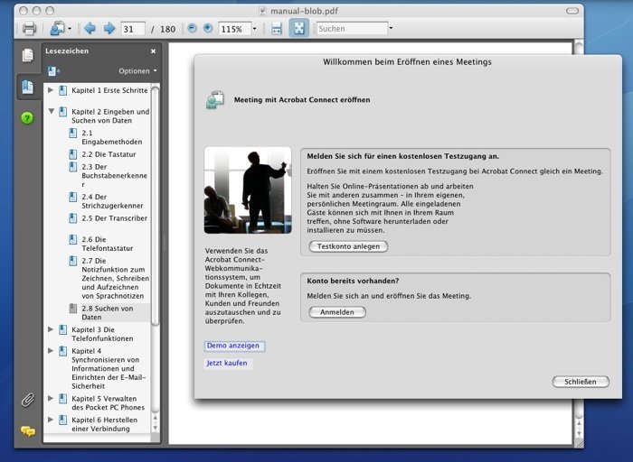
Task: Expand Kapitel 6 Herstellen einer Verbindung
Action: click(51, 420)
